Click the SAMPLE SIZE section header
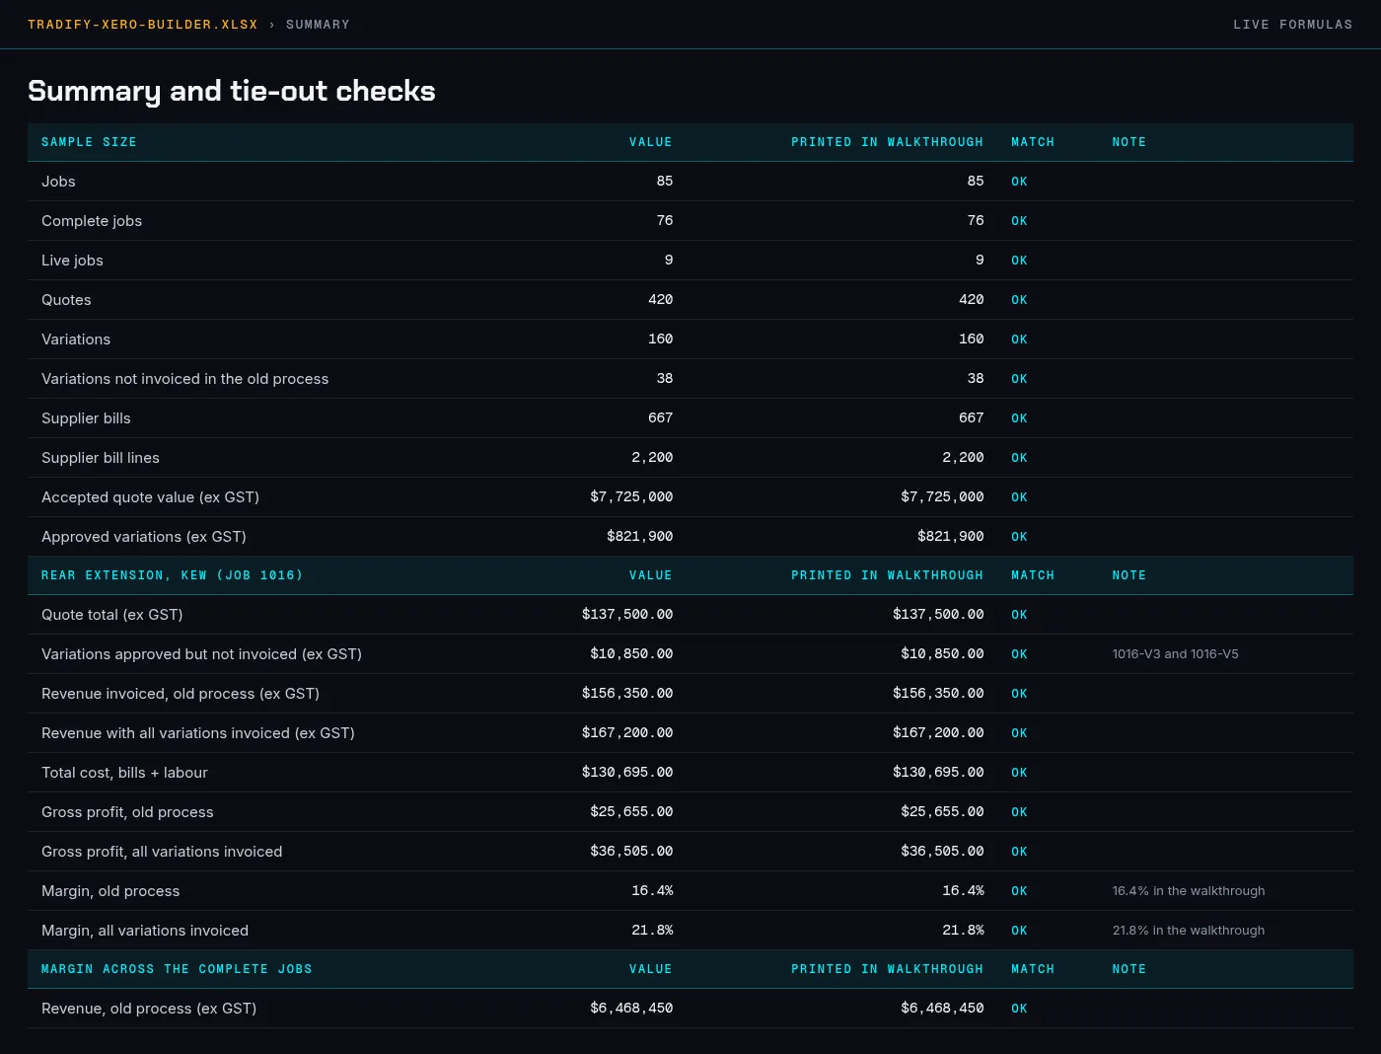Screen dimensions: 1381x1054 (x=89, y=142)
